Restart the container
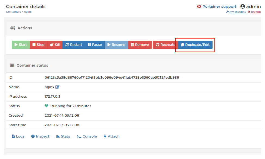This screenshot has height=159, width=265. 74,45
